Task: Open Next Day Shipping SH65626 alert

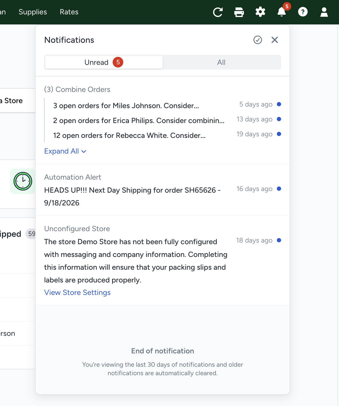Action: (x=132, y=196)
